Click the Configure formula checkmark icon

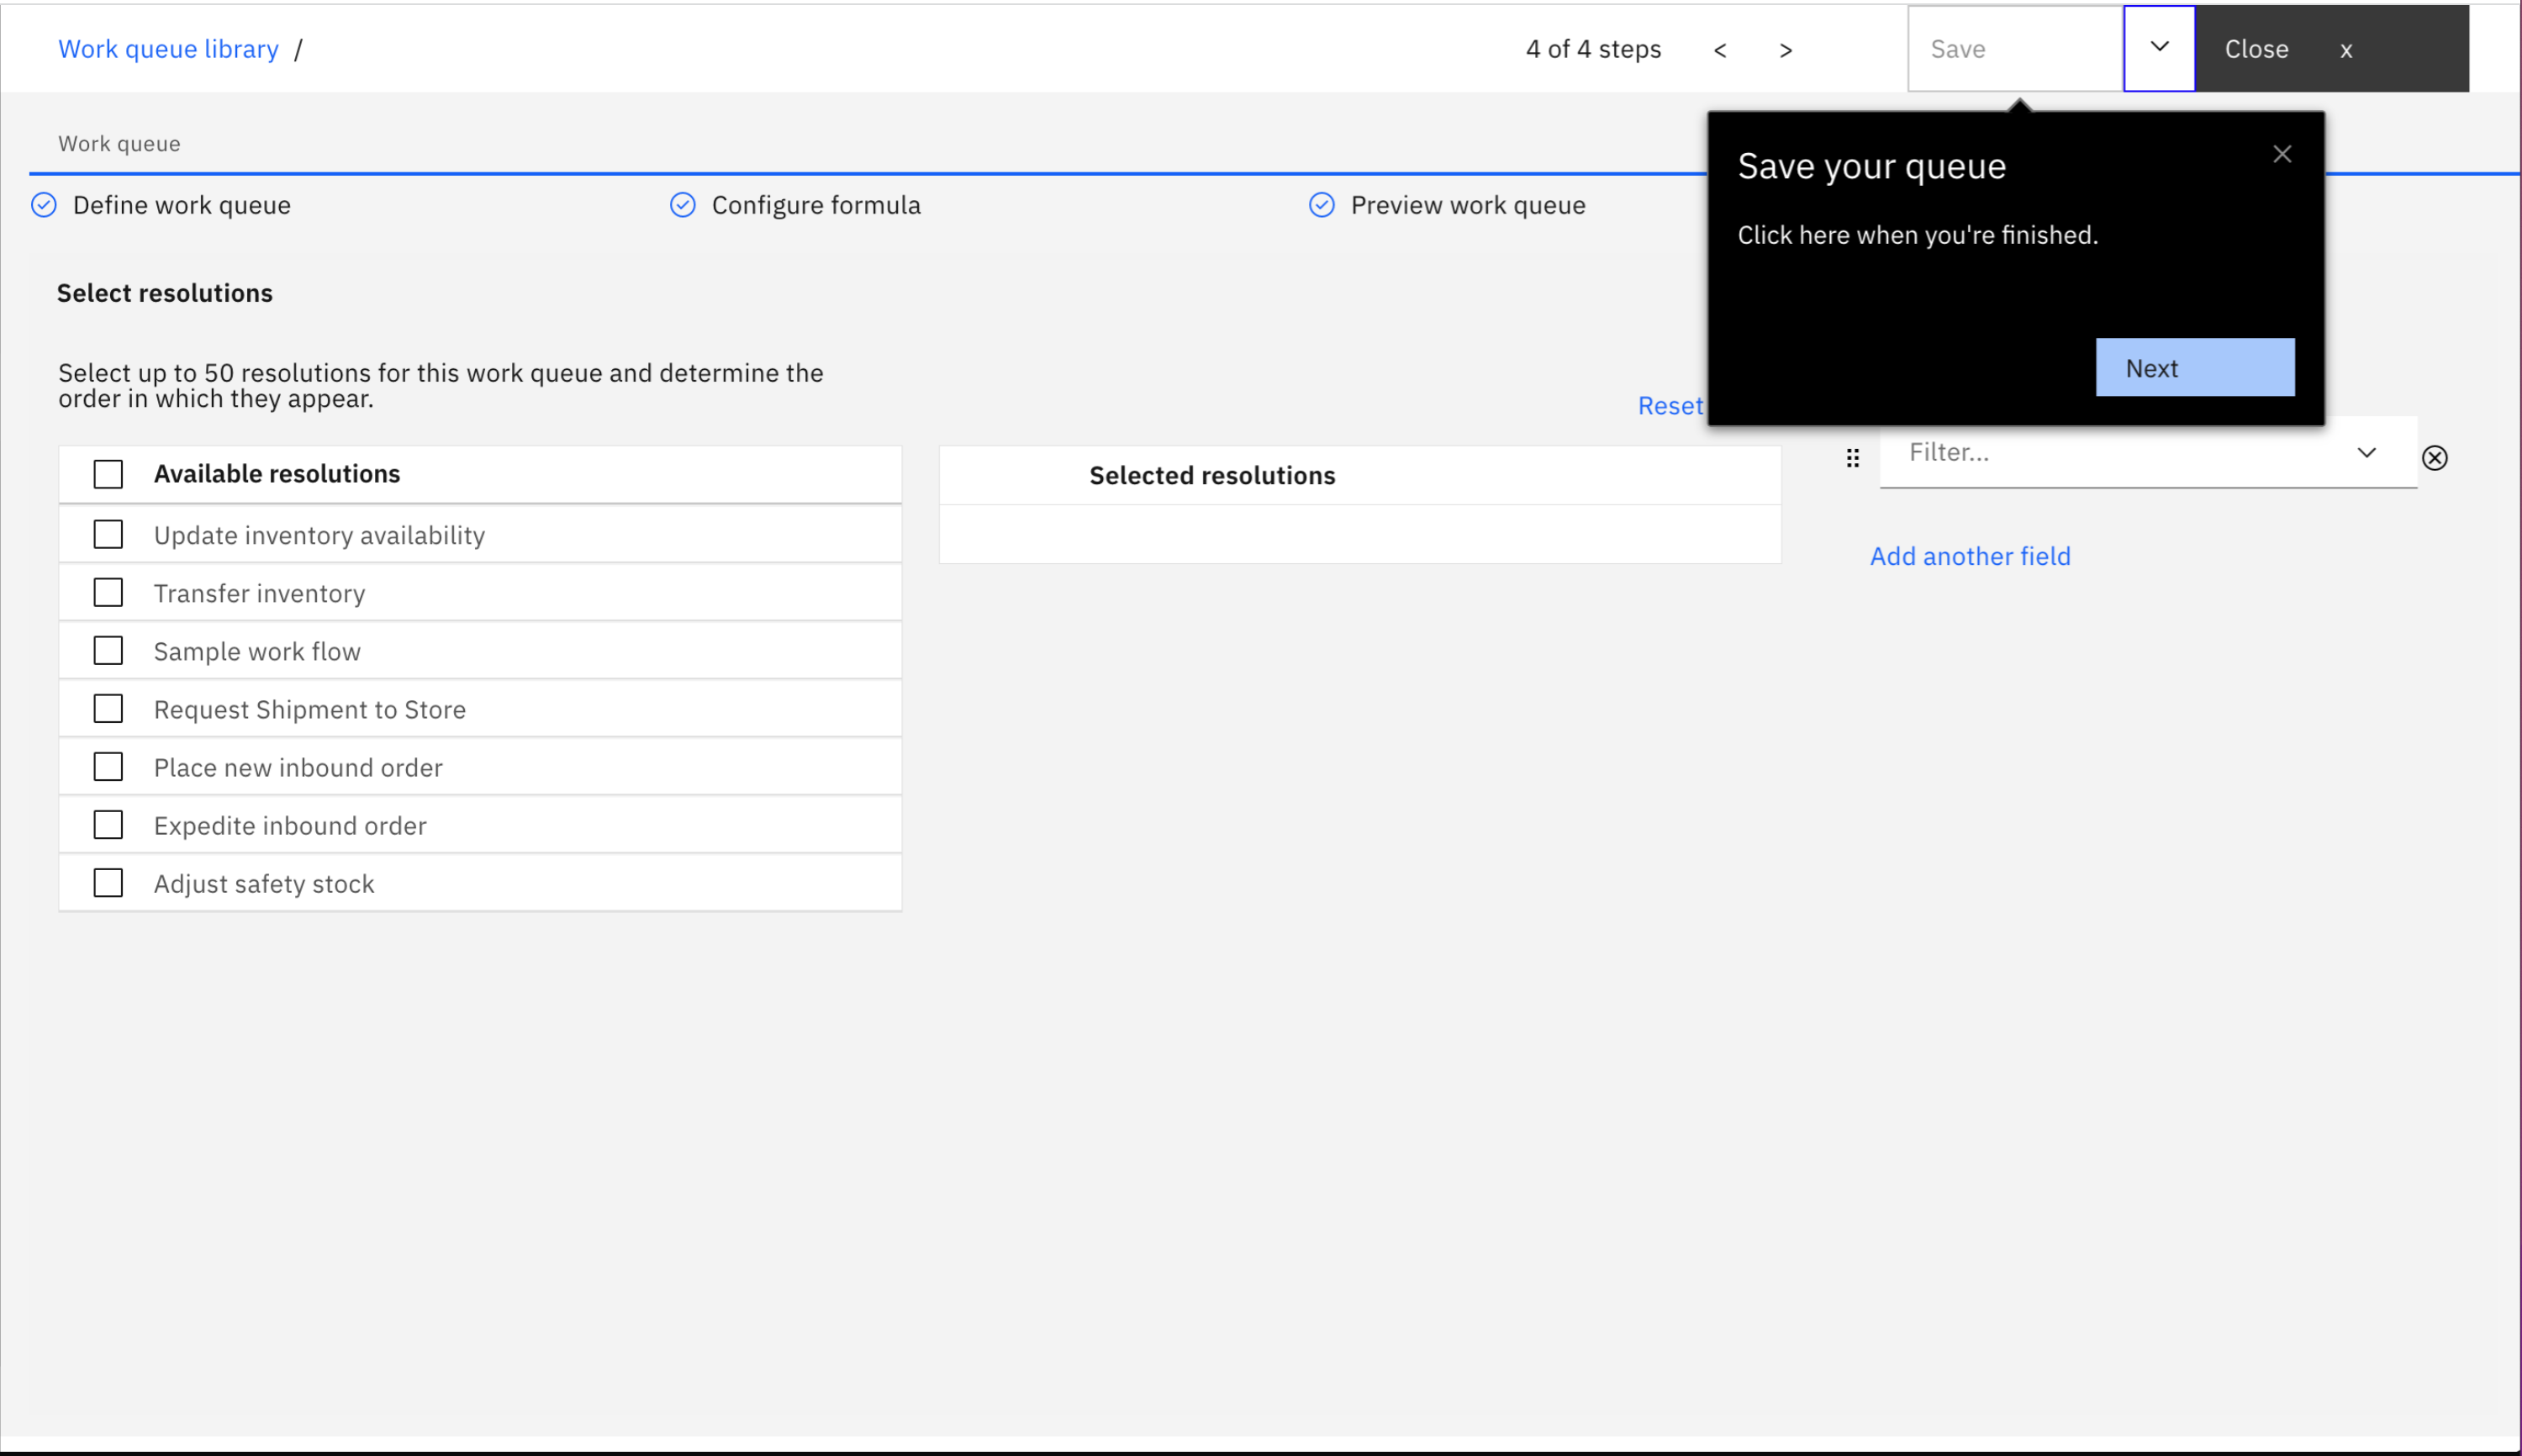point(683,205)
